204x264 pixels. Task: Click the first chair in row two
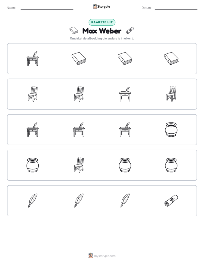click(33, 94)
